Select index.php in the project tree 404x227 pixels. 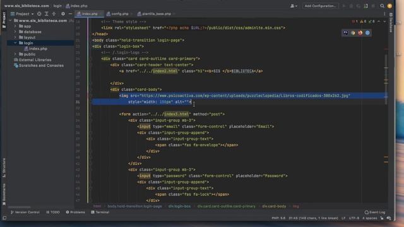[35, 49]
